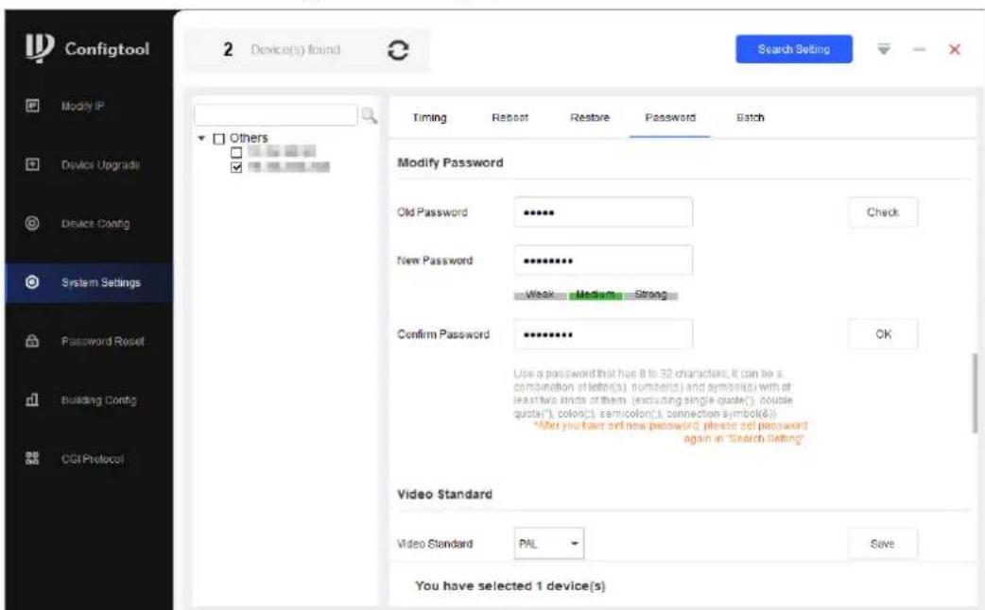985x610 pixels.
Task: Switch to the Reboot tab
Action: coord(510,117)
